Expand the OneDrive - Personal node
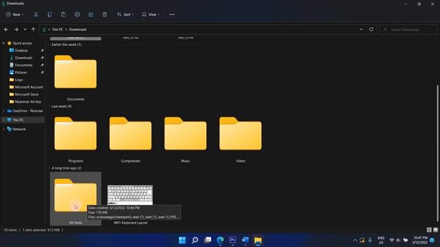 click(x=3, y=111)
